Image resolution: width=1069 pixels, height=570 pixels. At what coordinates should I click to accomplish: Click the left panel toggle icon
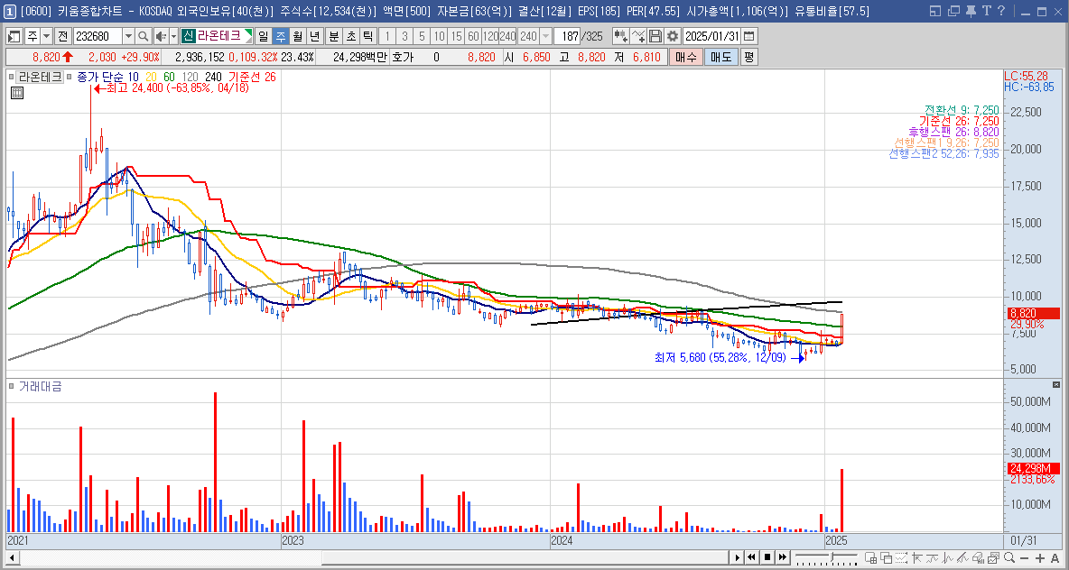14,36
